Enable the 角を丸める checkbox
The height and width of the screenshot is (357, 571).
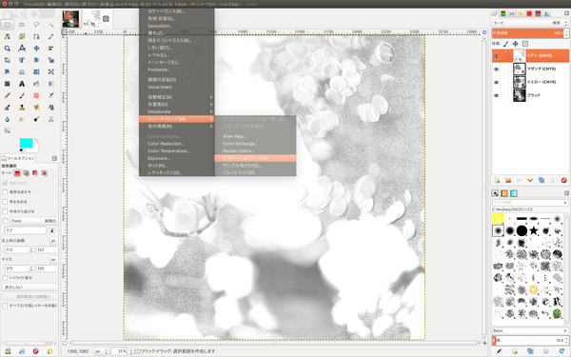pyautogui.click(x=5, y=202)
